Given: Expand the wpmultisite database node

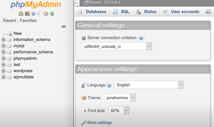Looking at the screenshot, I should (x=3, y=77).
